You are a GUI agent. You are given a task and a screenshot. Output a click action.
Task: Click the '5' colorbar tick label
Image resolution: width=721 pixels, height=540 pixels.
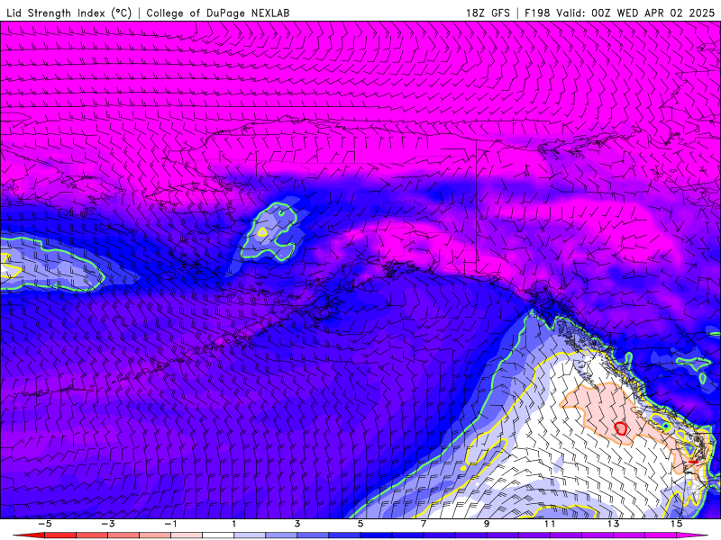[360, 524]
